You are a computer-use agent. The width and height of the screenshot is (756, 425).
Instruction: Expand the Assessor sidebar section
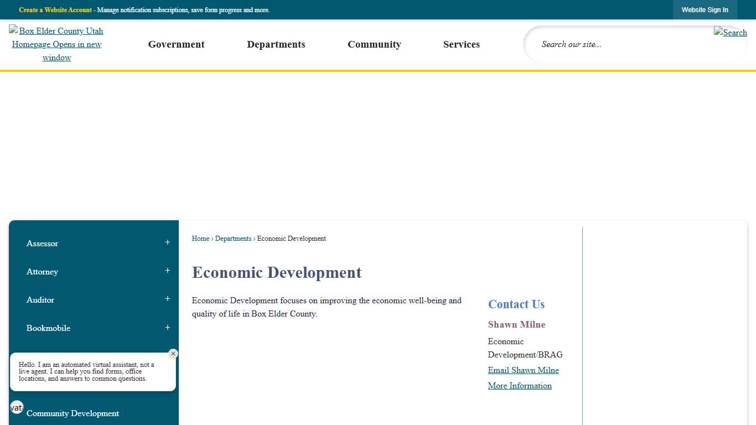[167, 242]
